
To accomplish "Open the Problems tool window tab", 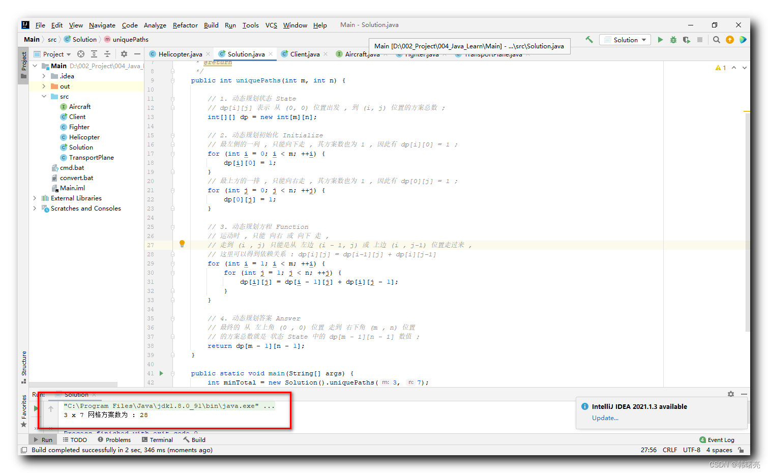I will tap(114, 440).
